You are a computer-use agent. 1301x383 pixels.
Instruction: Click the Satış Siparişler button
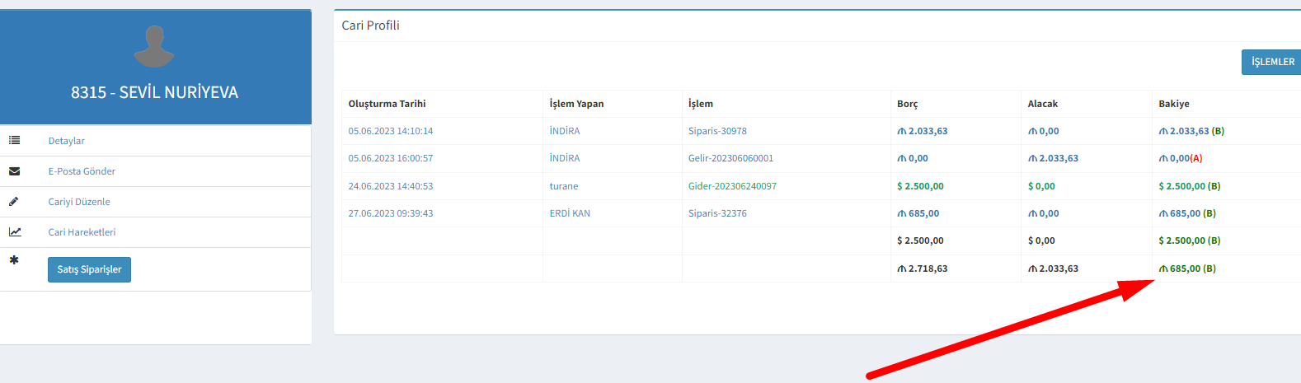click(89, 269)
